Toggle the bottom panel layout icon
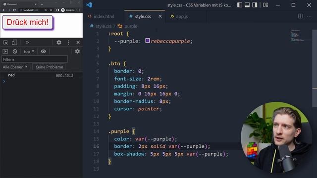317x178 pixels. pos(247,5)
